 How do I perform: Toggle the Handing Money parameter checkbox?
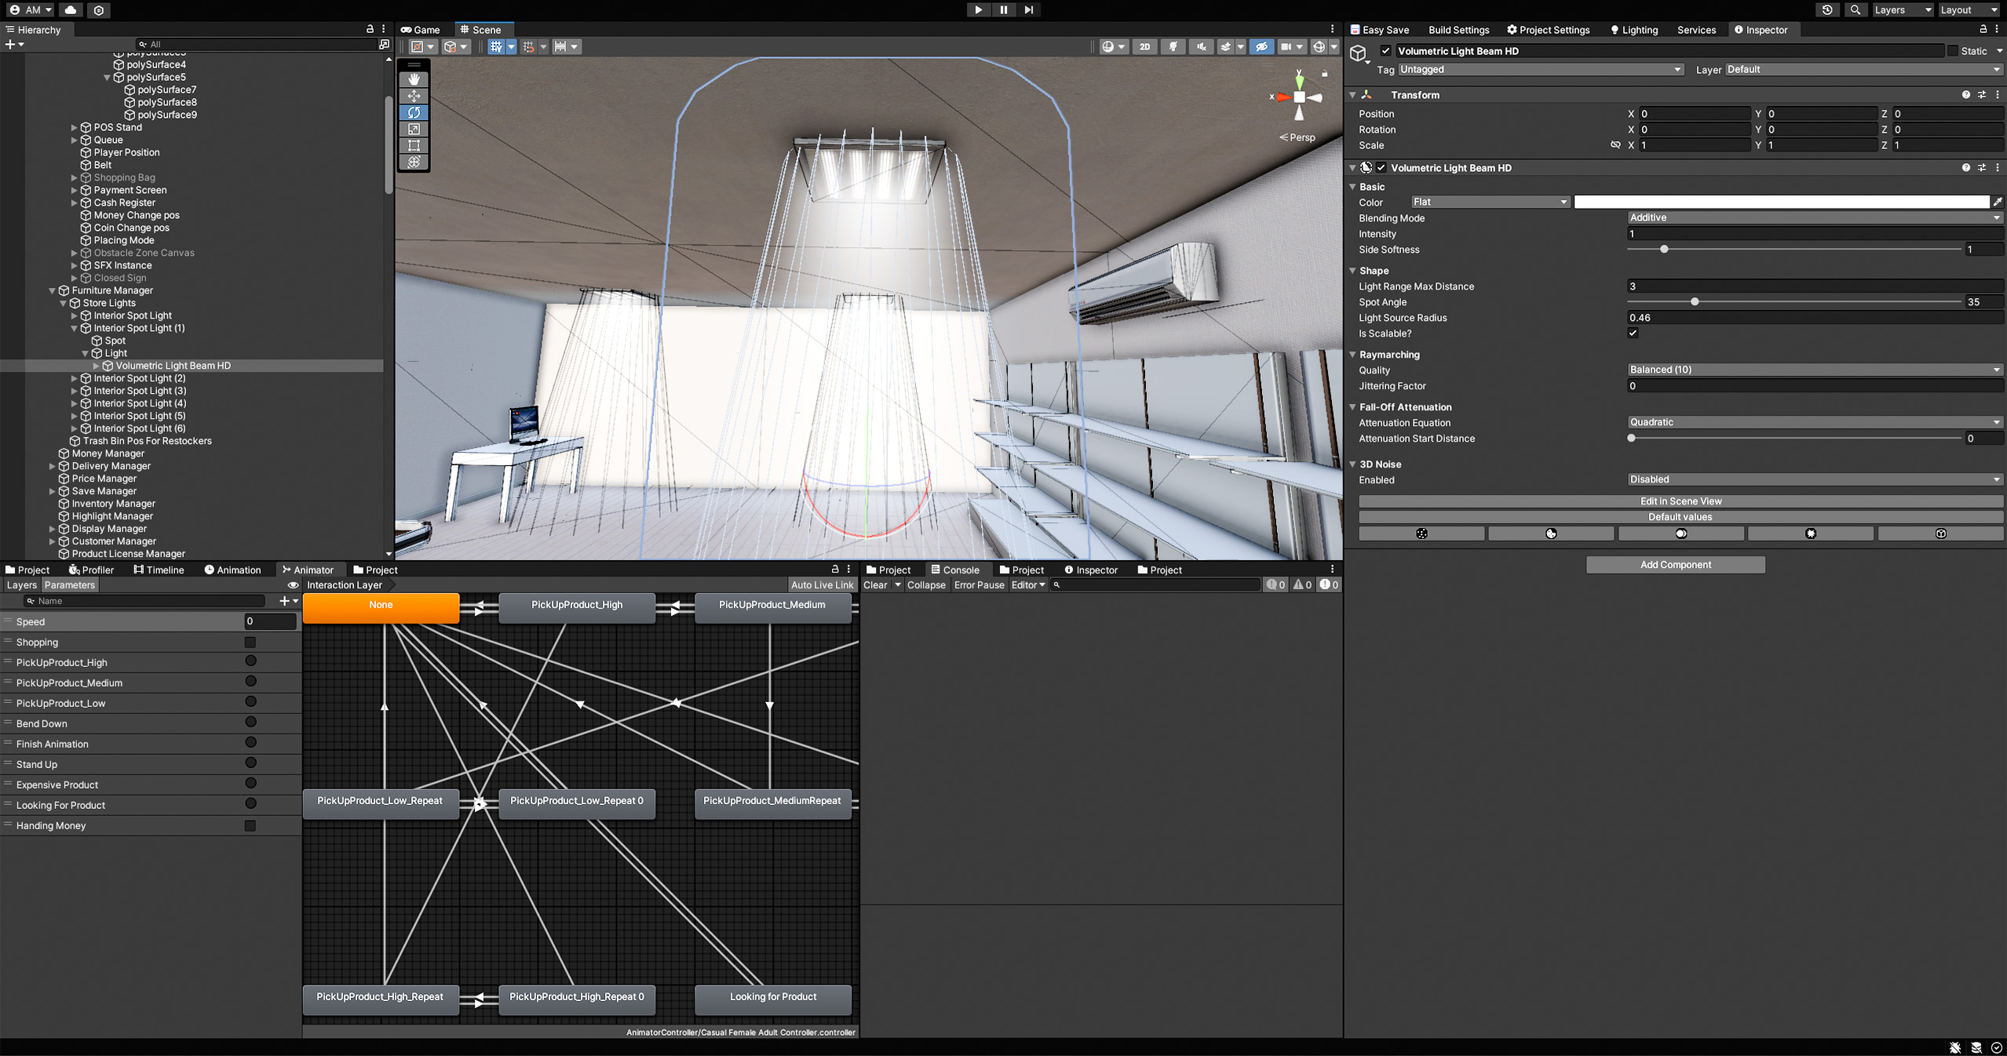click(x=250, y=825)
